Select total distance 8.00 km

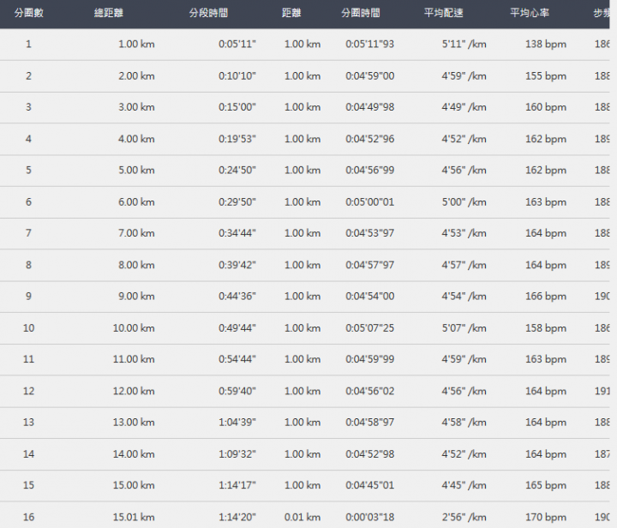tap(136, 265)
